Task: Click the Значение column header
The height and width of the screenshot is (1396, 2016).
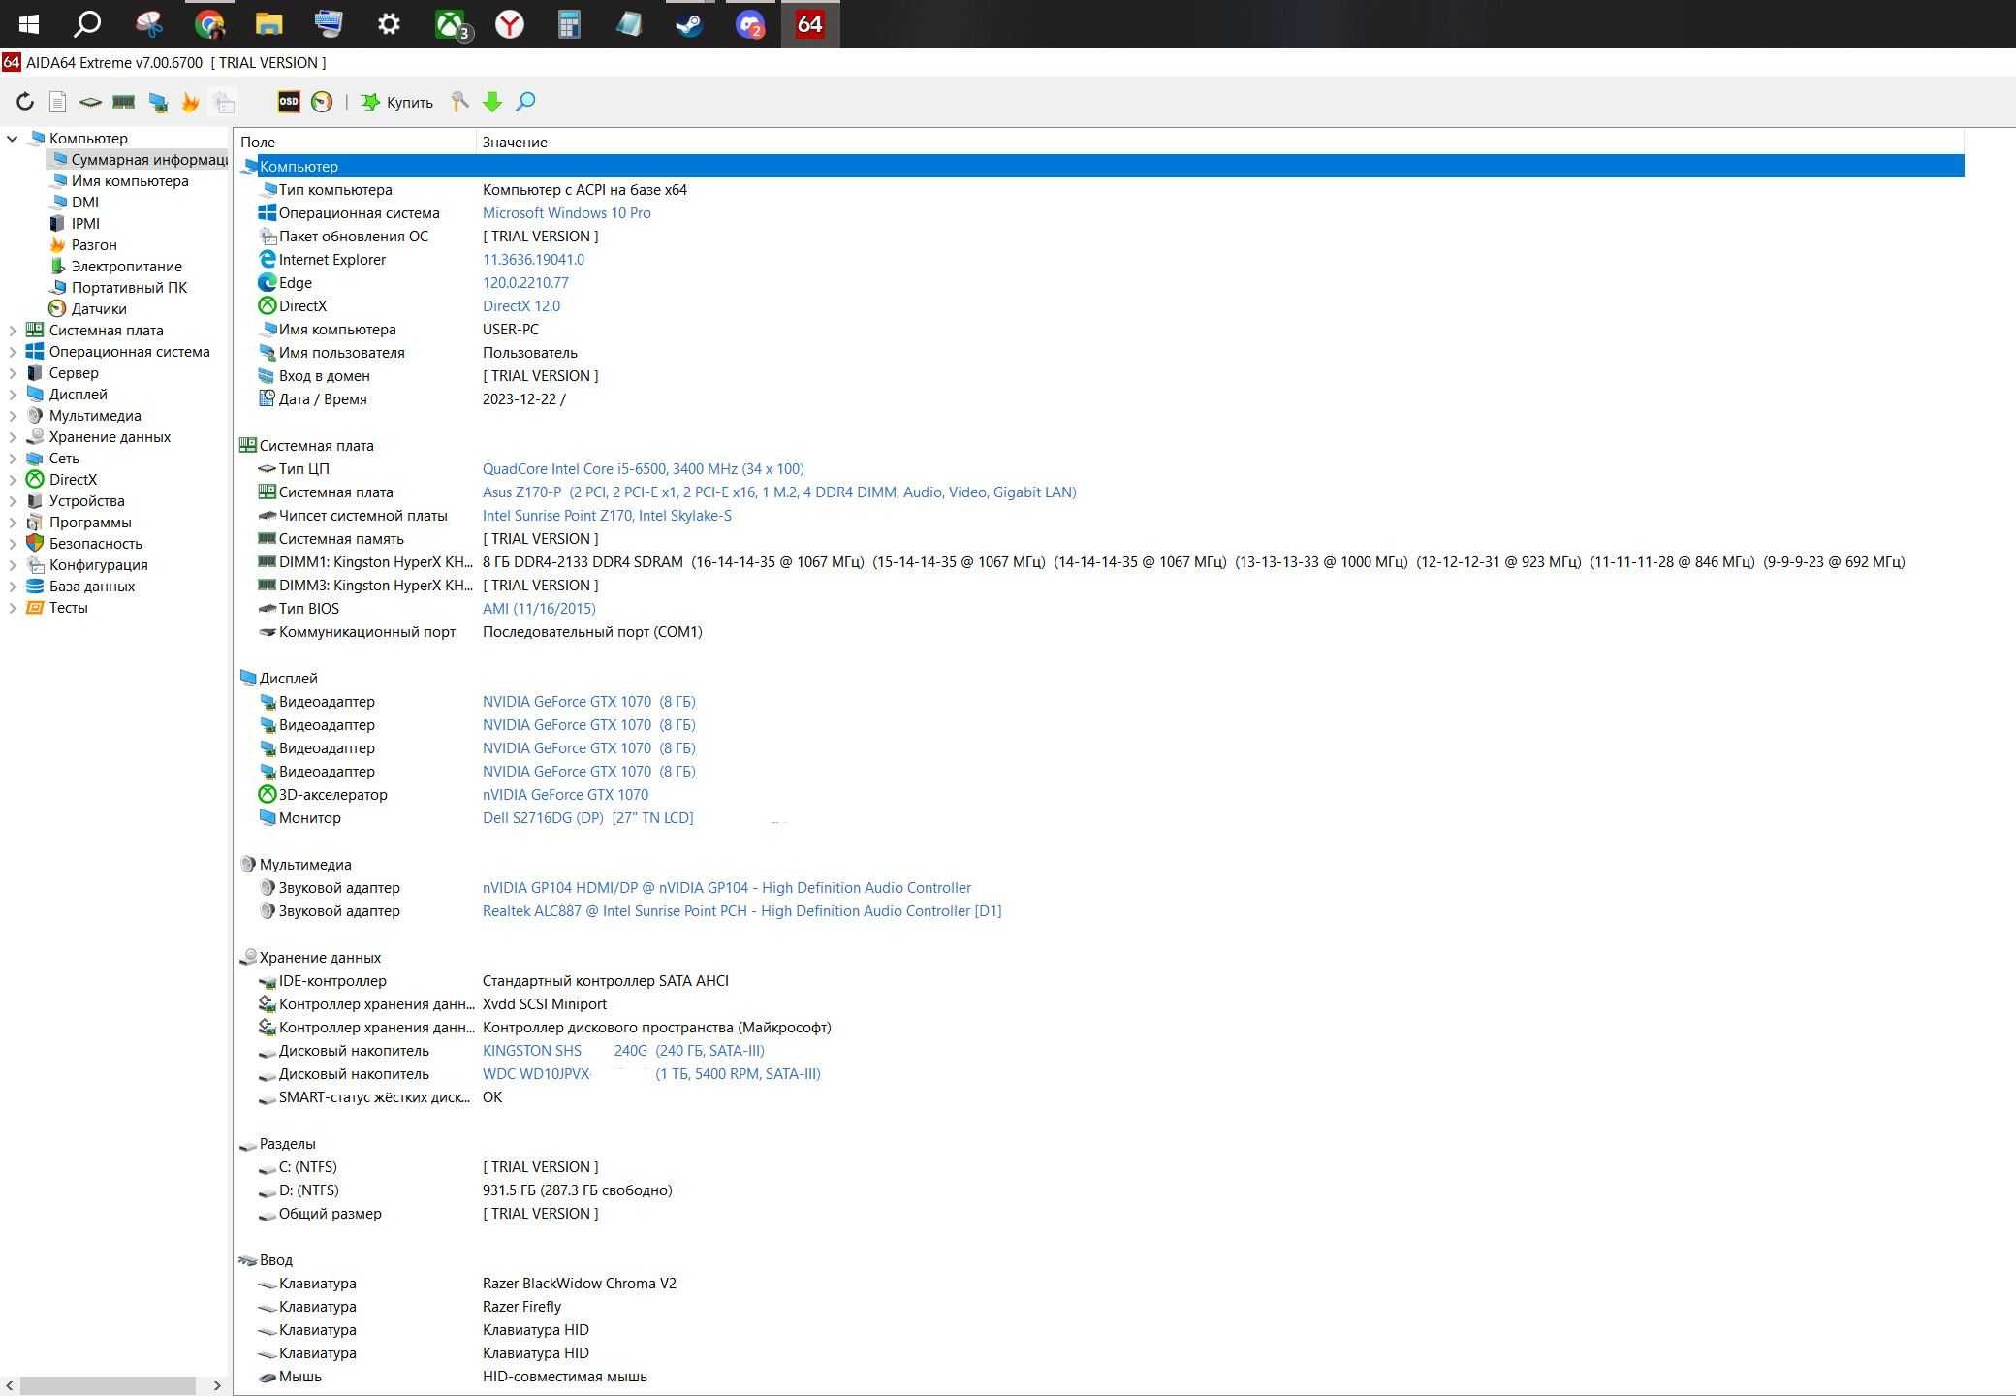Action: [515, 143]
